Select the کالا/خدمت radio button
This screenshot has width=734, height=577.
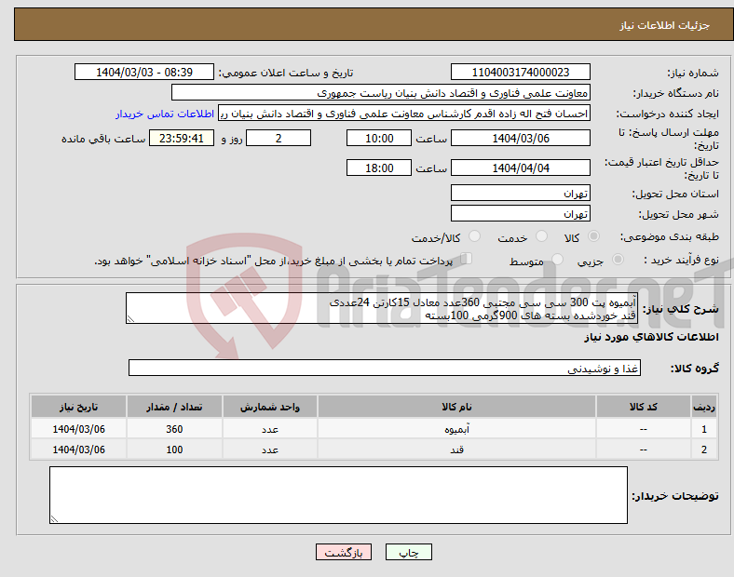pos(475,236)
